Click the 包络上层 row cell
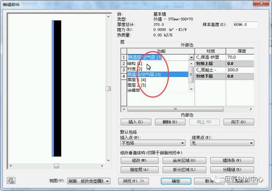The width and height of the screenshot is (272, 191). pos(210,63)
